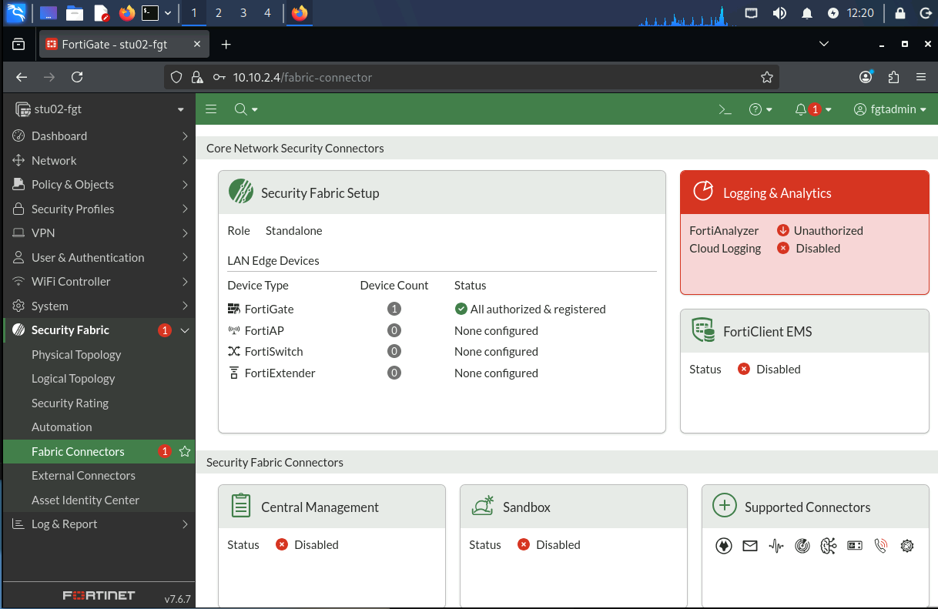Open the Central Management connector card

click(332, 547)
